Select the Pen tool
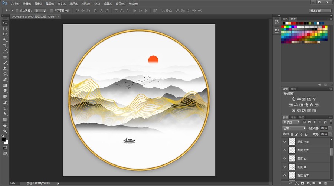Viewport: 334px width, 186px height. pos(5,102)
